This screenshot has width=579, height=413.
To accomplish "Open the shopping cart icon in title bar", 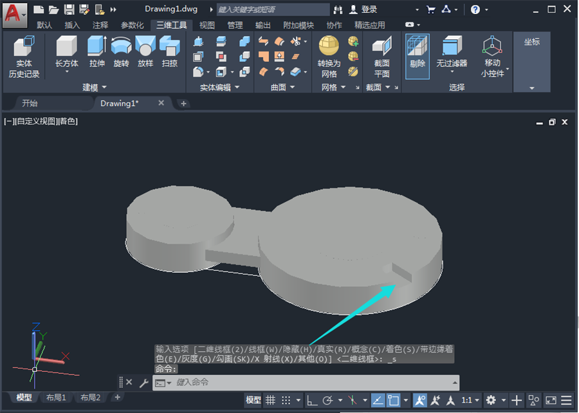I will click(430, 10).
